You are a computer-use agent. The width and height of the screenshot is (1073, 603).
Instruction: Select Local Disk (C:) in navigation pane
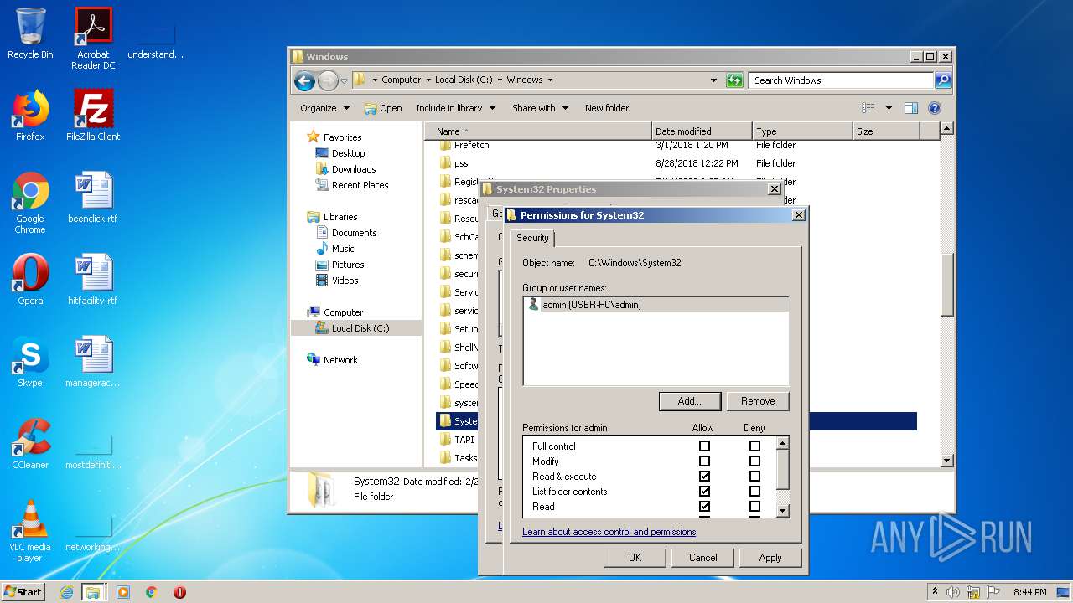pos(356,328)
